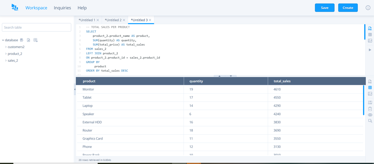
Task: Copy results to clipboard icon
Action: pyautogui.click(x=370, y=109)
